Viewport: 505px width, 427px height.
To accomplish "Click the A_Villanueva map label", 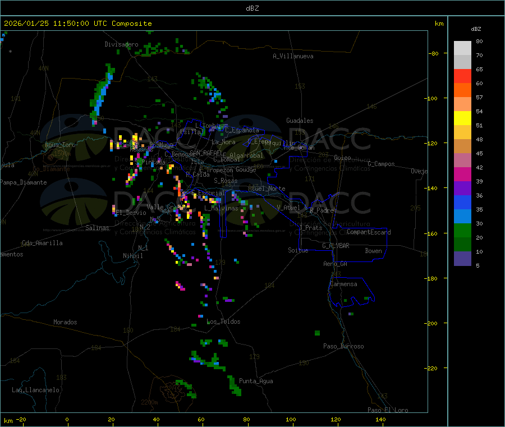I will [293, 56].
